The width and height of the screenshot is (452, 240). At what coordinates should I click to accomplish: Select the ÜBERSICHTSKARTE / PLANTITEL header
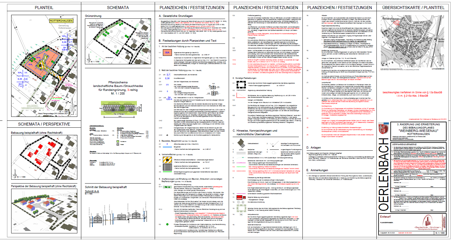click(413, 8)
